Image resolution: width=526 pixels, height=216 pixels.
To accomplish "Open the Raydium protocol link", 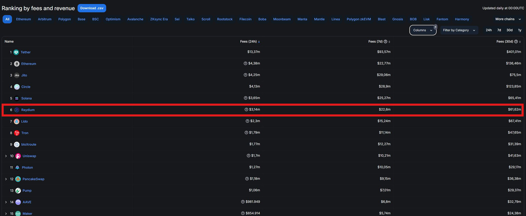I will 28,110.
